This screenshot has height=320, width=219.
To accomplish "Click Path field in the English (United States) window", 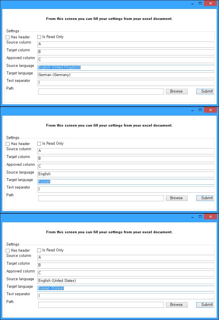I will click(x=101, y=305).
